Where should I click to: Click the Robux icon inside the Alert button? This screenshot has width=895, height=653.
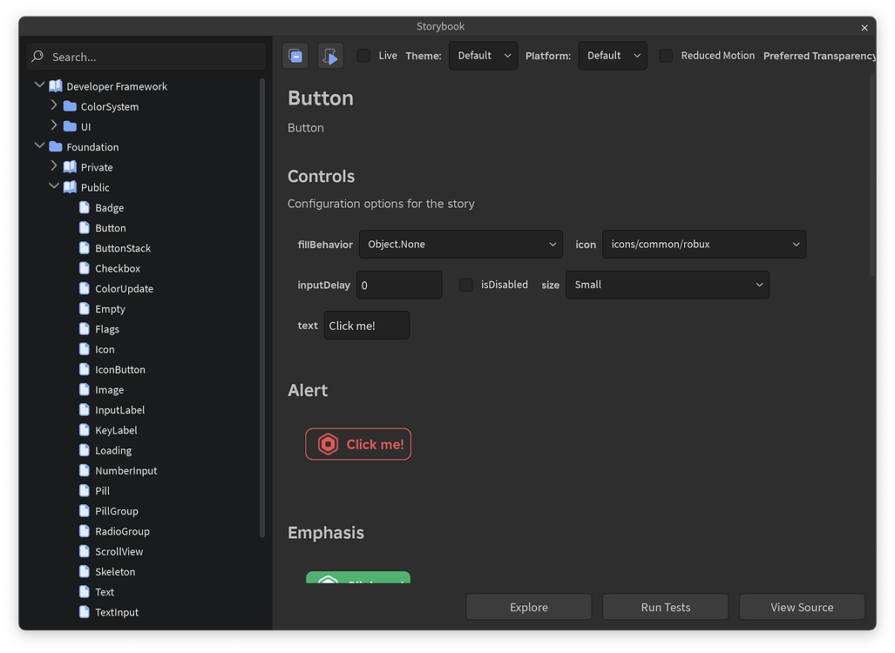[326, 444]
